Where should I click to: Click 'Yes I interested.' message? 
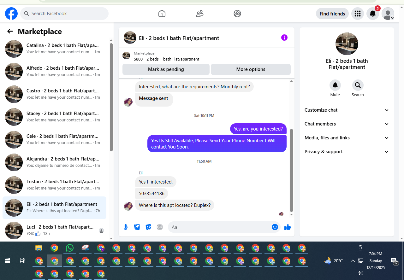pos(156,182)
